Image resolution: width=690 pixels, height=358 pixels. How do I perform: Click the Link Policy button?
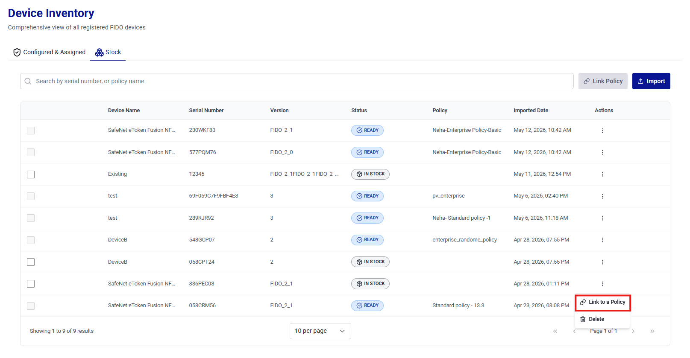pos(603,81)
